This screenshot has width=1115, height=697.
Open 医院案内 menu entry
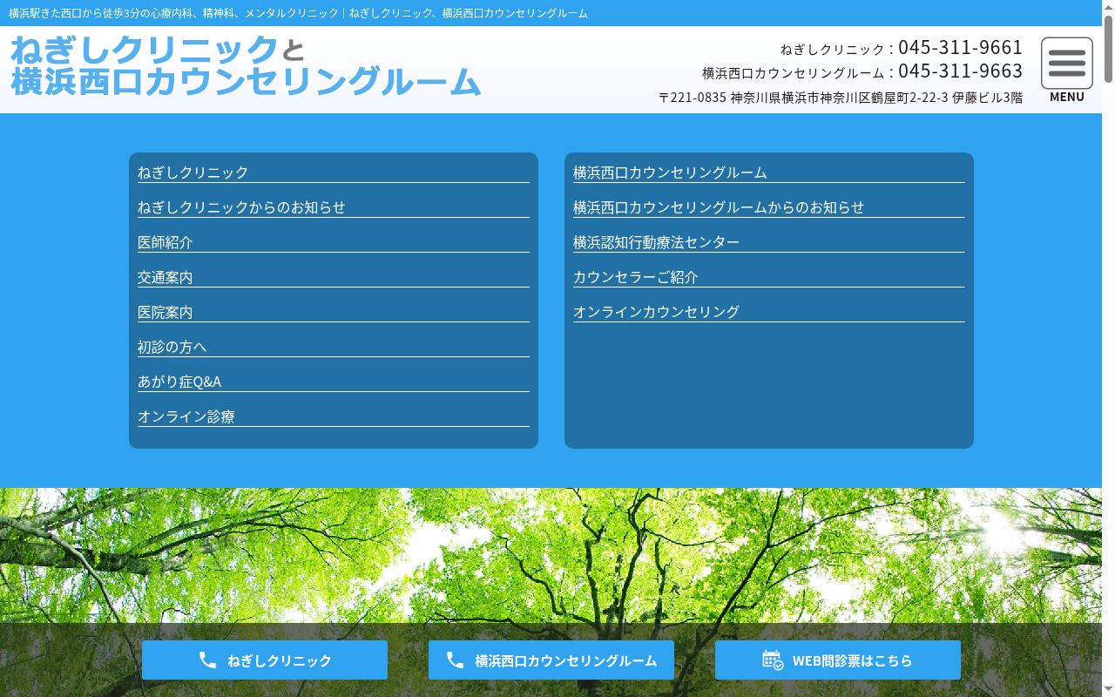334,312
